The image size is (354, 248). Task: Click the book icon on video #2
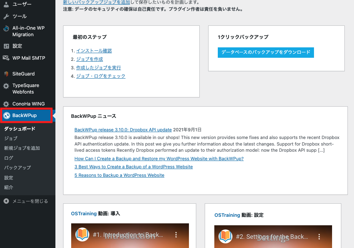225,236
